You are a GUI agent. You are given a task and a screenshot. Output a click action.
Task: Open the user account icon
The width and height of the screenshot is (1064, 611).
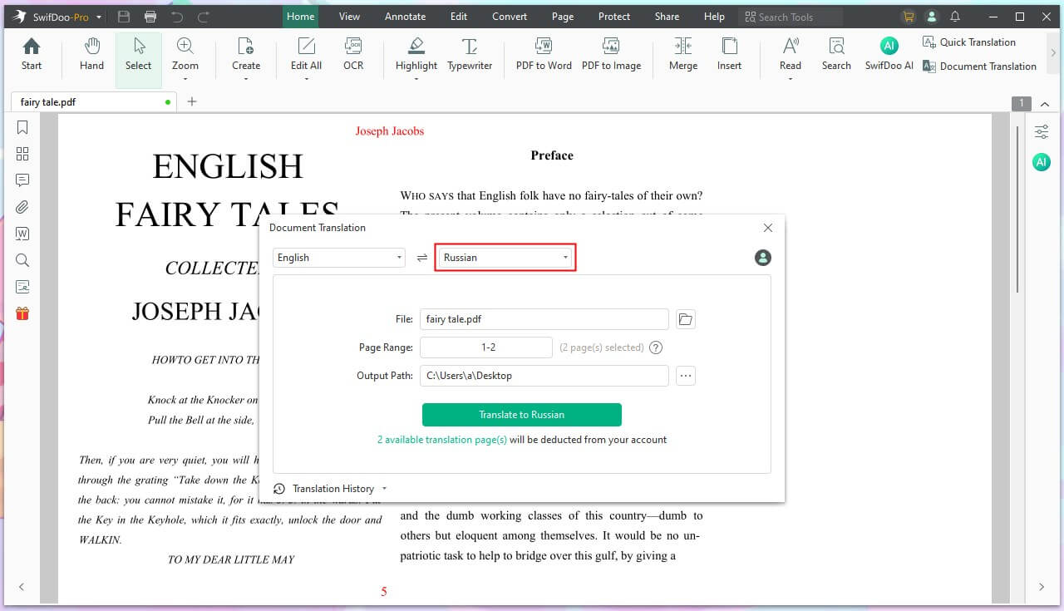[933, 17]
